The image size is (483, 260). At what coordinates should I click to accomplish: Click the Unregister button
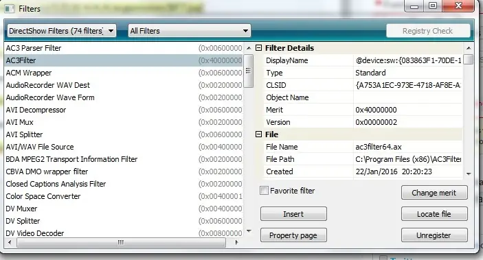pos(434,235)
